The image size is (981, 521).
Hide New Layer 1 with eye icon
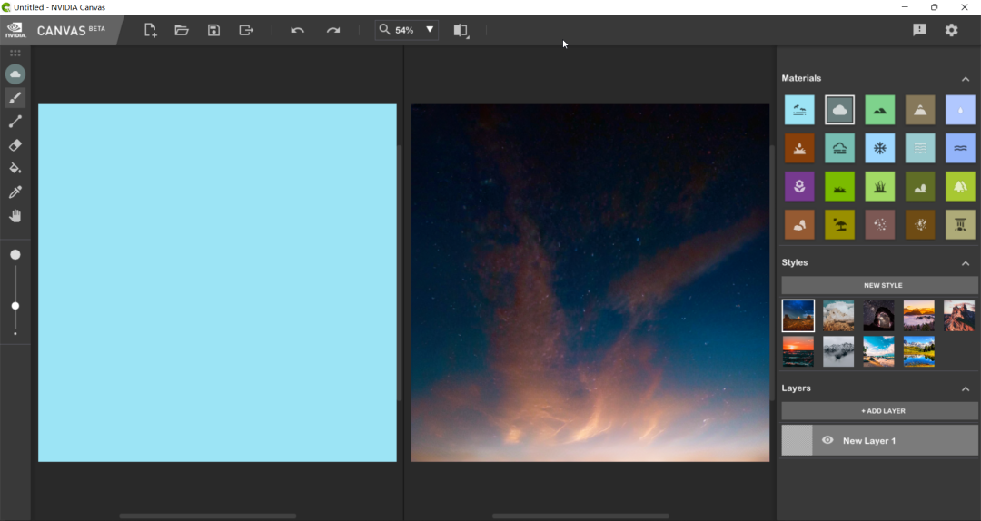coord(827,440)
